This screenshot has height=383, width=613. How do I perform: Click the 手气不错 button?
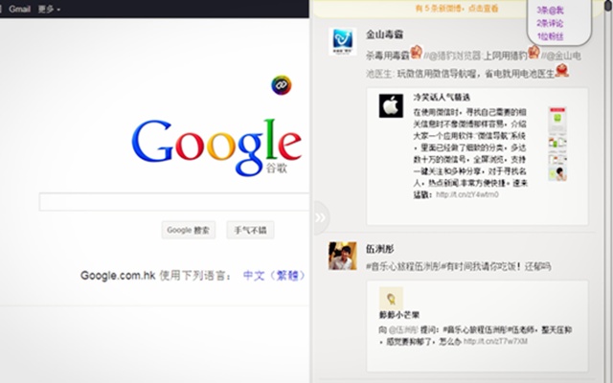(x=250, y=230)
